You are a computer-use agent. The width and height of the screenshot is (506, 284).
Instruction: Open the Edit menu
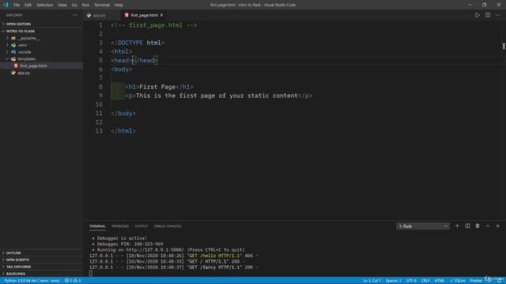[28, 5]
